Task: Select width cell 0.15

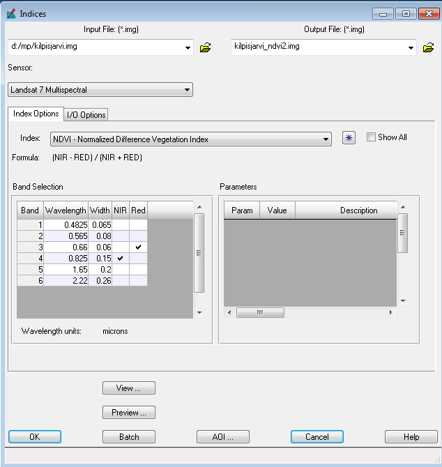Action: point(100,258)
